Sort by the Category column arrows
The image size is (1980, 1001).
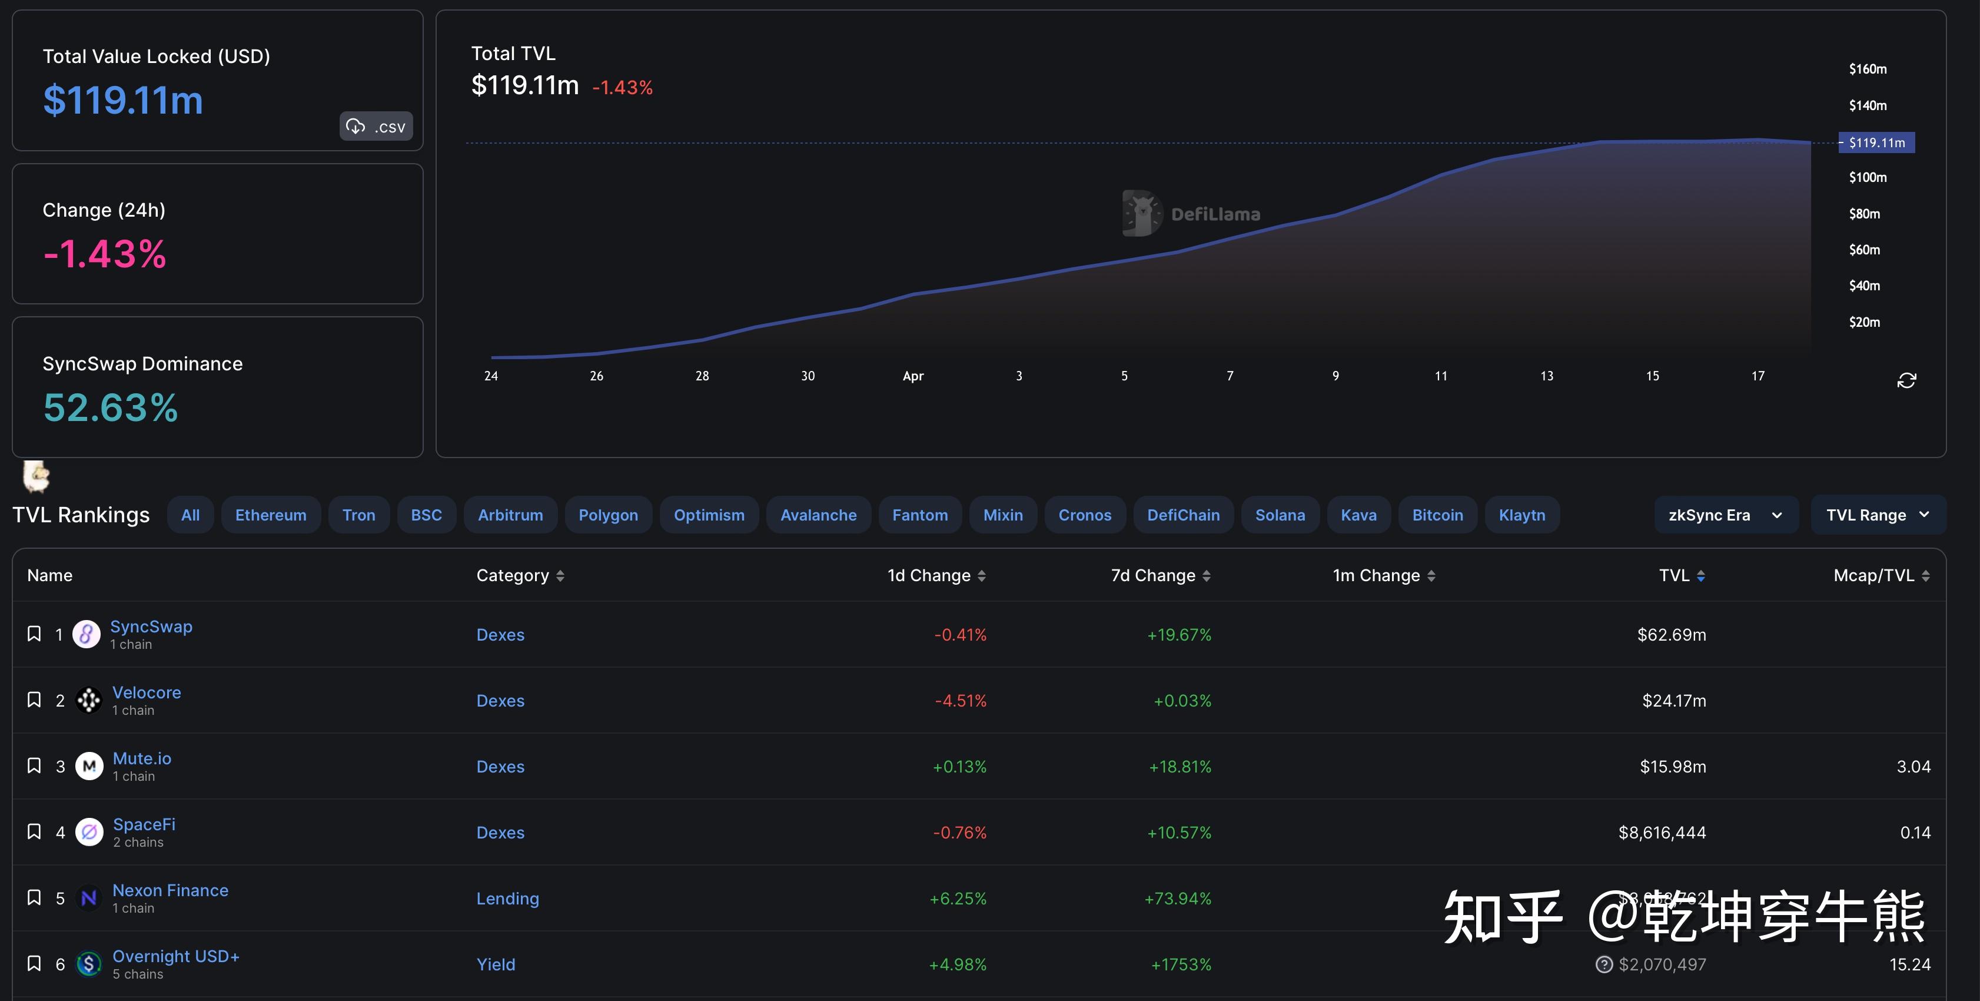click(x=560, y=576)
